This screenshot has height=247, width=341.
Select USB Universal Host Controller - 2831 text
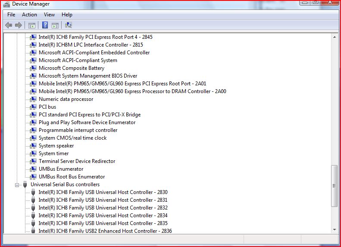103,200
